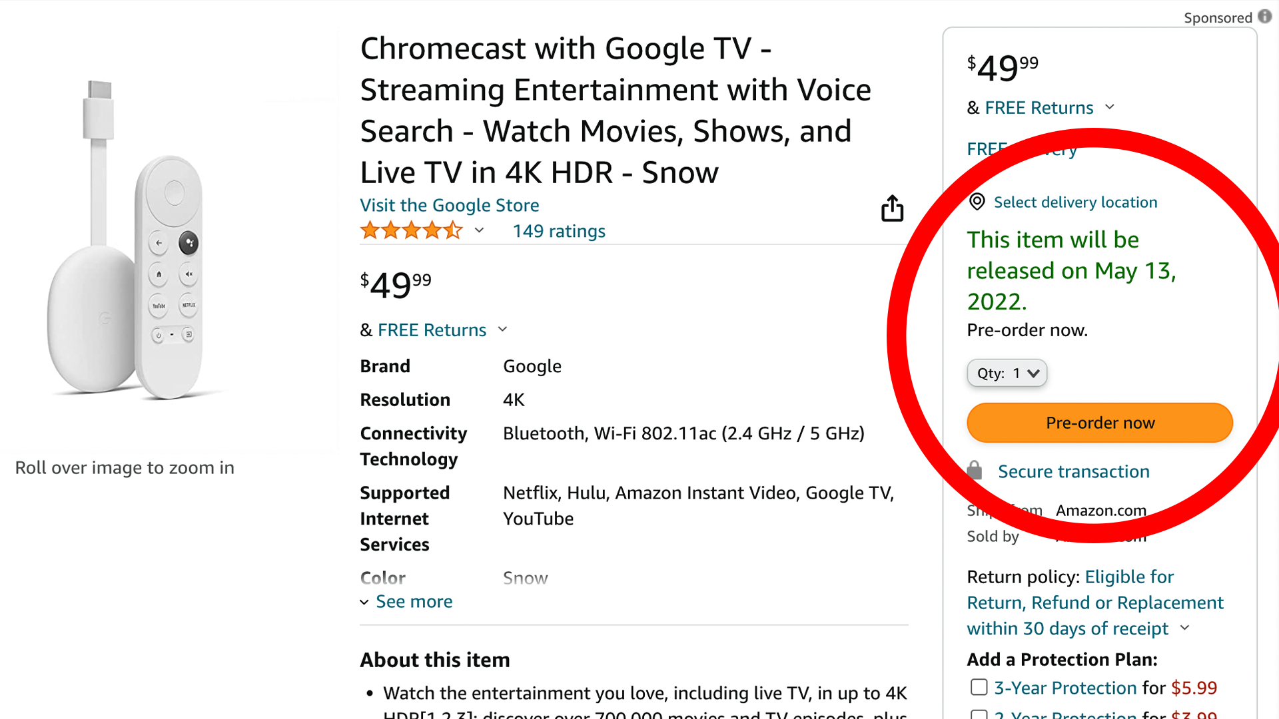
Task: Open the Secure transaction link
Action: click(1073, 471)
